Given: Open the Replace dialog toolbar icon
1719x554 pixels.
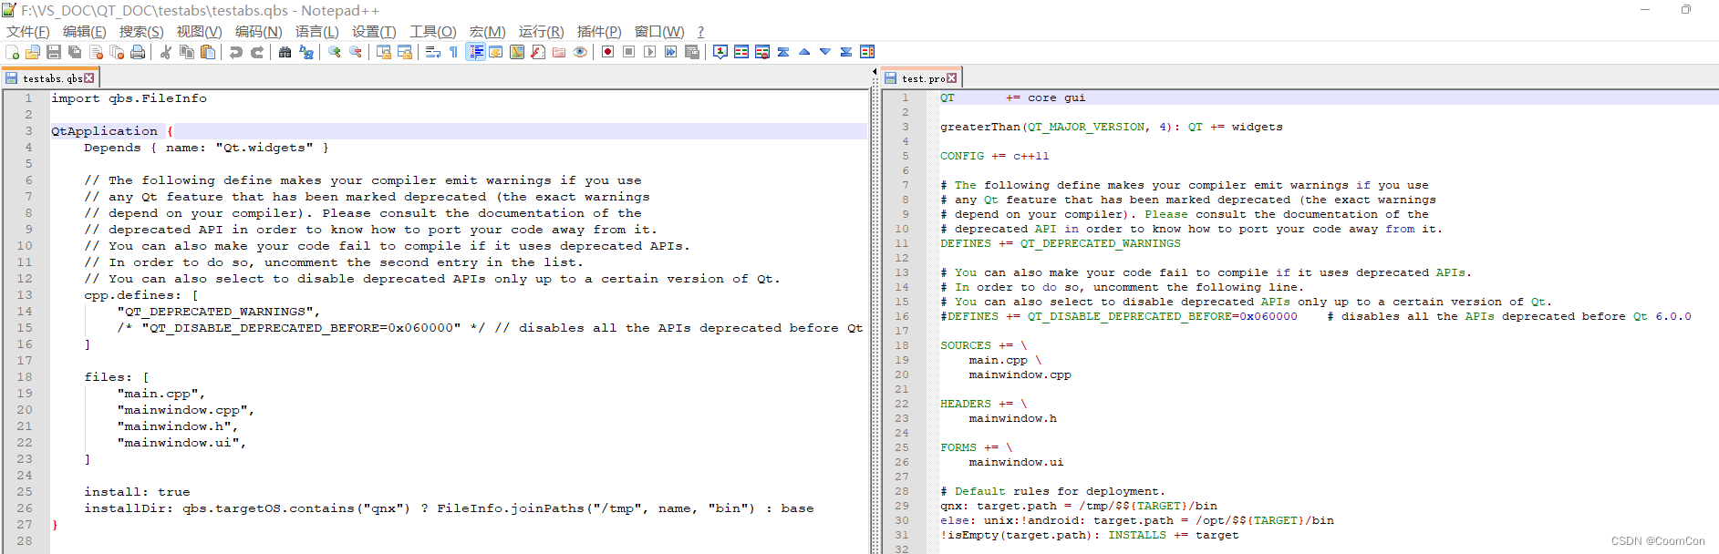Looking at the screenshot, I should [x=306, y=52].
